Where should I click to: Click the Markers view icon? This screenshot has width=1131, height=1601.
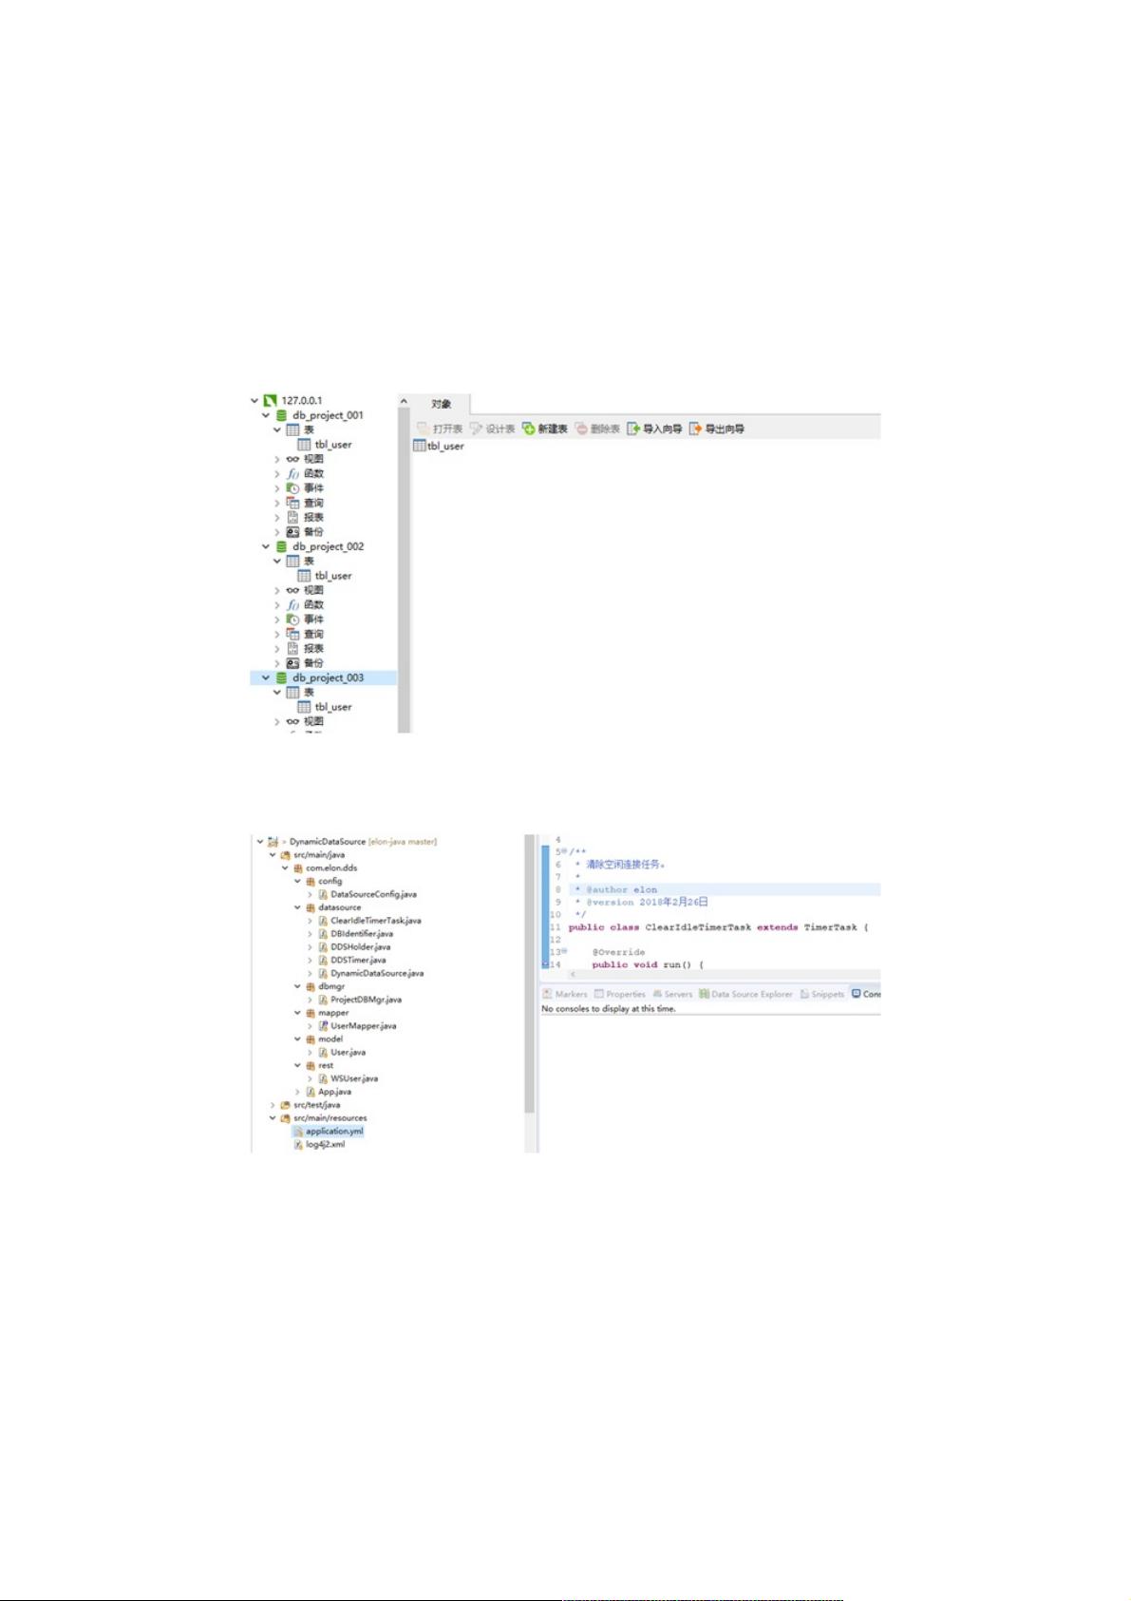click(x=548, y=994)
